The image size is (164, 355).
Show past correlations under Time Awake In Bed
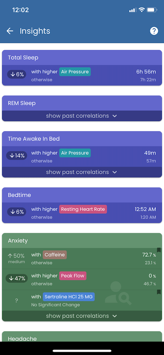(82, 172)
